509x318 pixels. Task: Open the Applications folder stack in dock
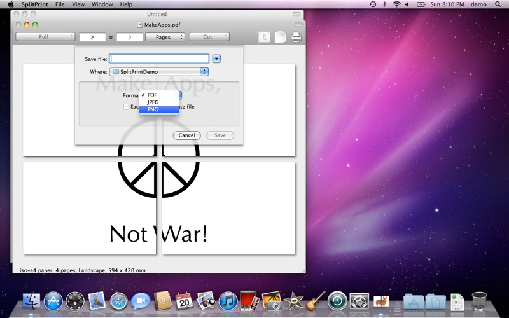pyautogui.click(x=414, y=301)
